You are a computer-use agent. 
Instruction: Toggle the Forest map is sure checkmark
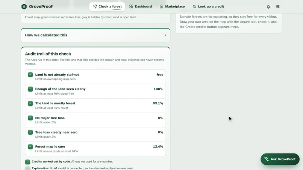[30, 147]
